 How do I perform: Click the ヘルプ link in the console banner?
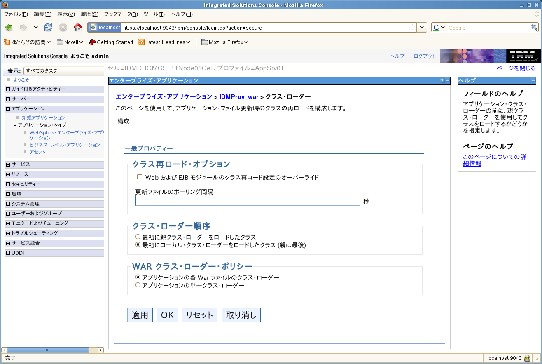397,56
